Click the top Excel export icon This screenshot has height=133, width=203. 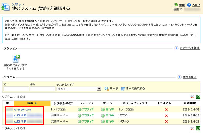[x=198, y=97]
